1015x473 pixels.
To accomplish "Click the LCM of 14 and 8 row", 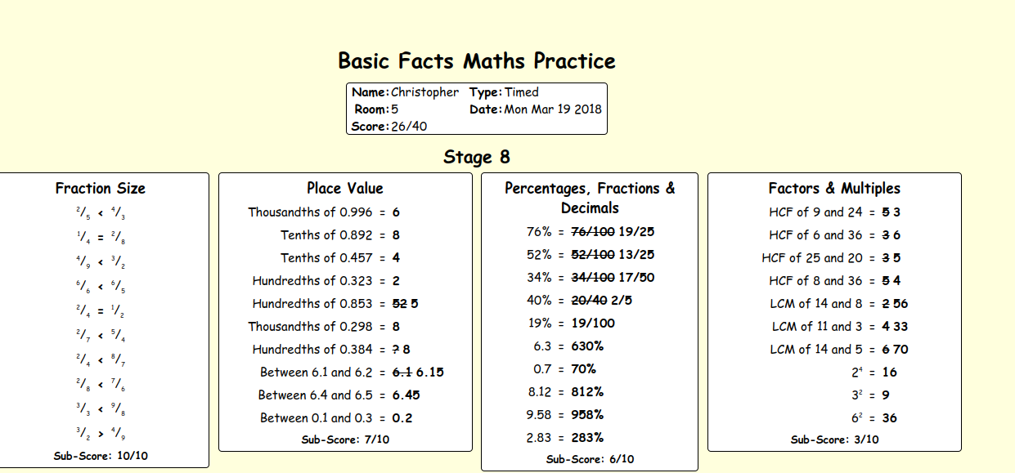I will pyautogui.click(x=839, y=304).
